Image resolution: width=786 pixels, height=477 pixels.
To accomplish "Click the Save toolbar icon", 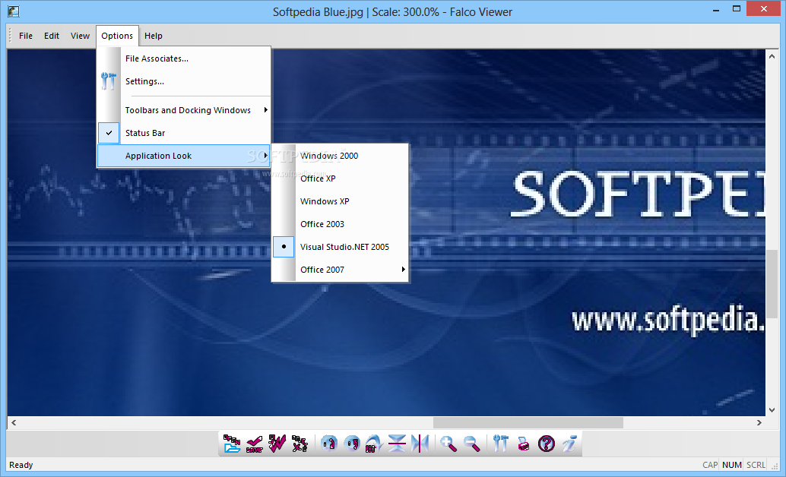I will tap(255, 444).
